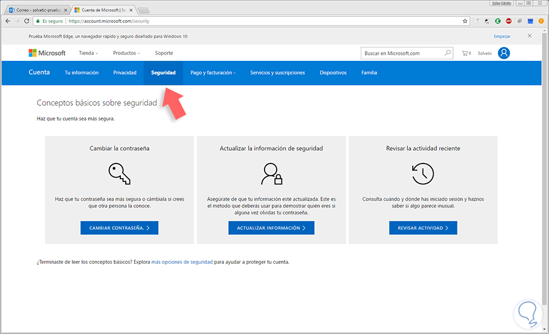Open a new browser tab

pyautogui.click(x=143, y=10)
